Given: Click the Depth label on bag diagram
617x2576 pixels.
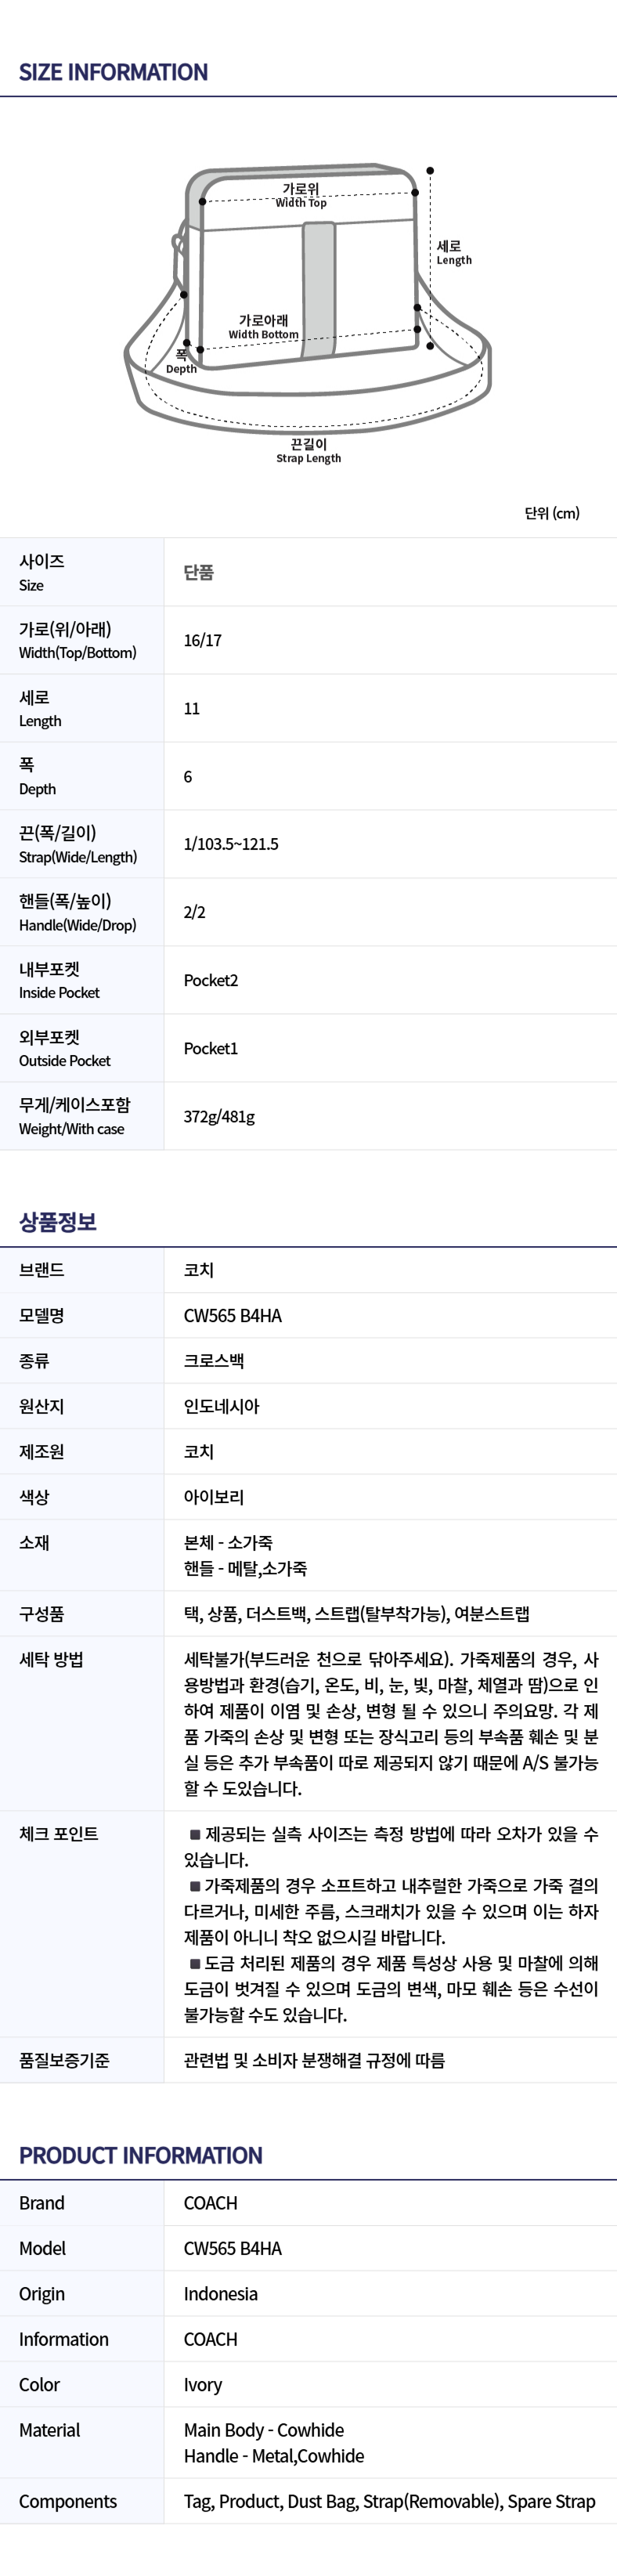Looking at the screenshot, I should (x=181, y=361).
